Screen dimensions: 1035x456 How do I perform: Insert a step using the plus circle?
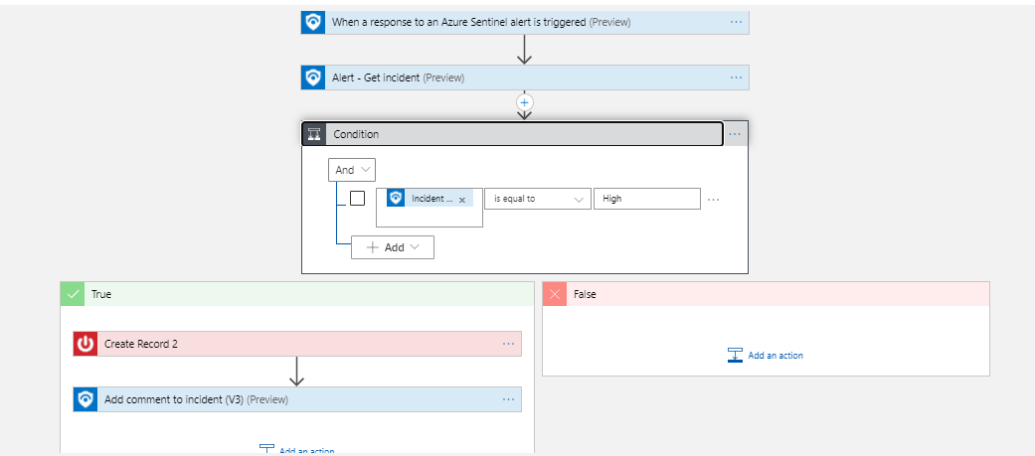[525, 101]
